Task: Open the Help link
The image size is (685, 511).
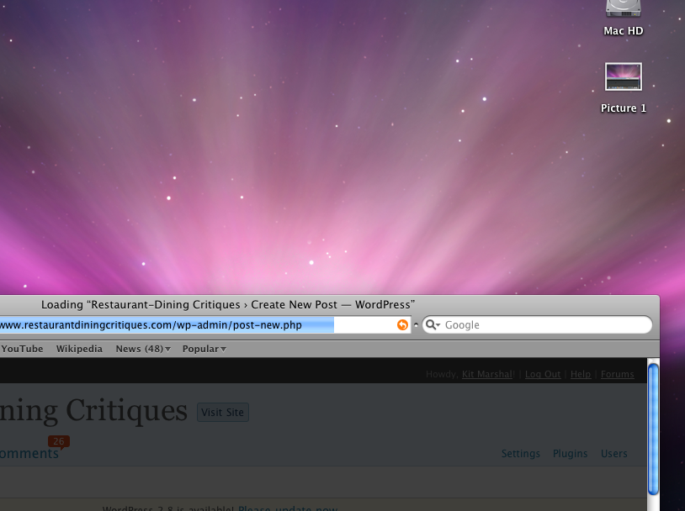Action: tap(581, 374)
